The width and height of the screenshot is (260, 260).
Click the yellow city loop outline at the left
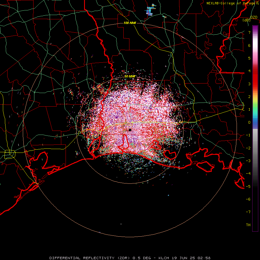[x=10, y=154]
